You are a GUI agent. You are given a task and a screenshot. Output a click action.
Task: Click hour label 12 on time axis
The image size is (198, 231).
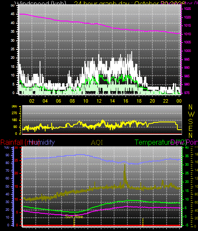[x=99, y=101]
